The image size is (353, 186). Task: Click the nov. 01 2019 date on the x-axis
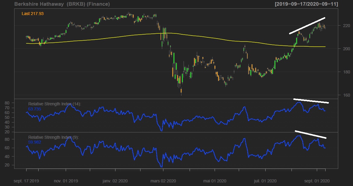pos(66,181)
